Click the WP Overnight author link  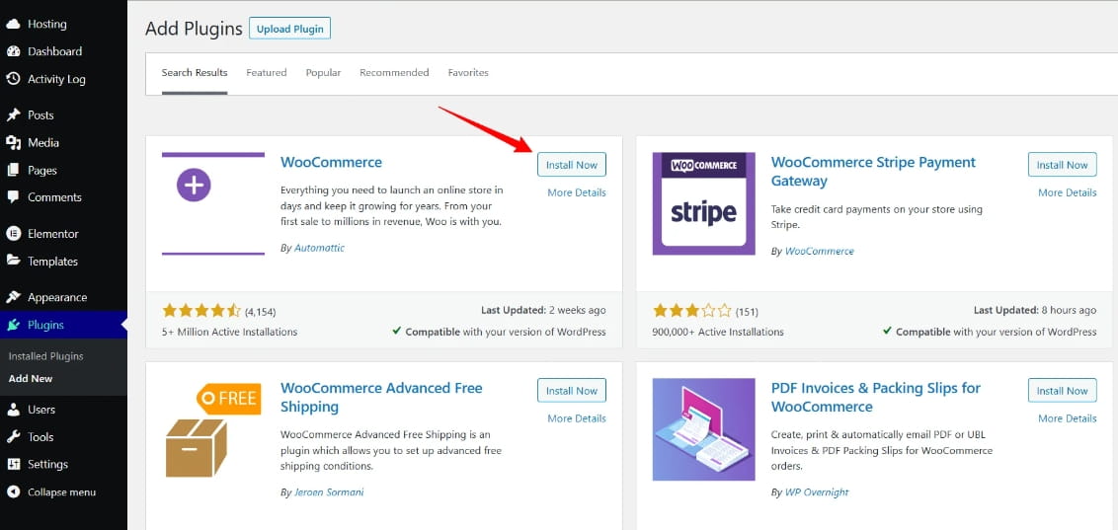[x=817, y=492]
